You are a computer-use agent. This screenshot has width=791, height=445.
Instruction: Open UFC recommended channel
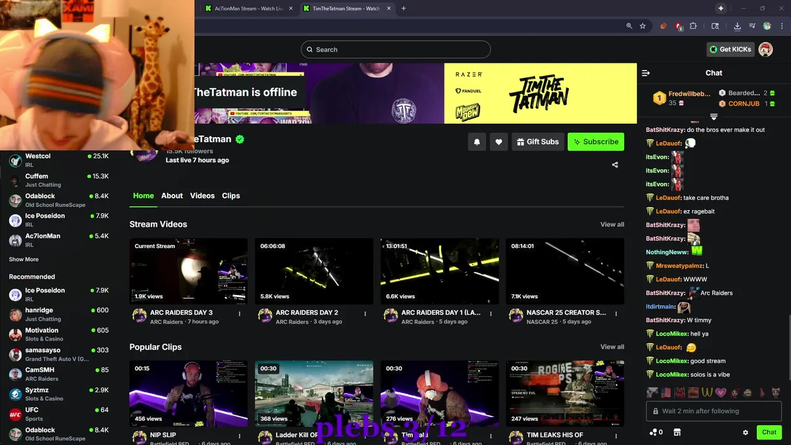59,414
